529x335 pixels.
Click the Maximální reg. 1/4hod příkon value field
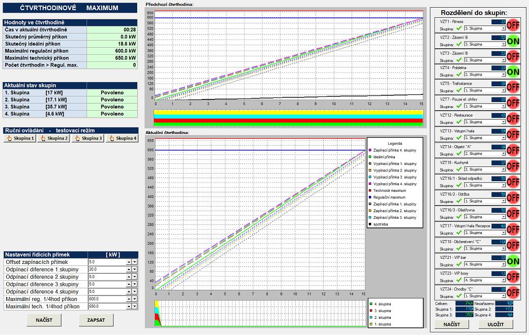(106, 299)
